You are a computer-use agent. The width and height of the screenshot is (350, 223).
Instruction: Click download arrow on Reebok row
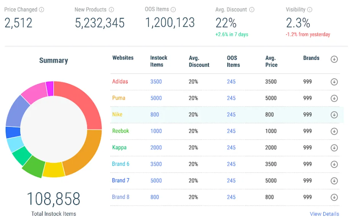[334, 131]
